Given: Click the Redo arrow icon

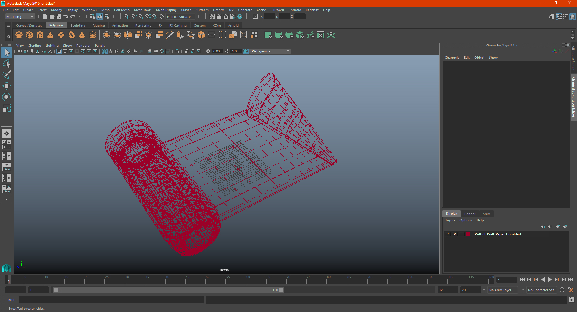Looking at the screenshot, I should [73, 17].
